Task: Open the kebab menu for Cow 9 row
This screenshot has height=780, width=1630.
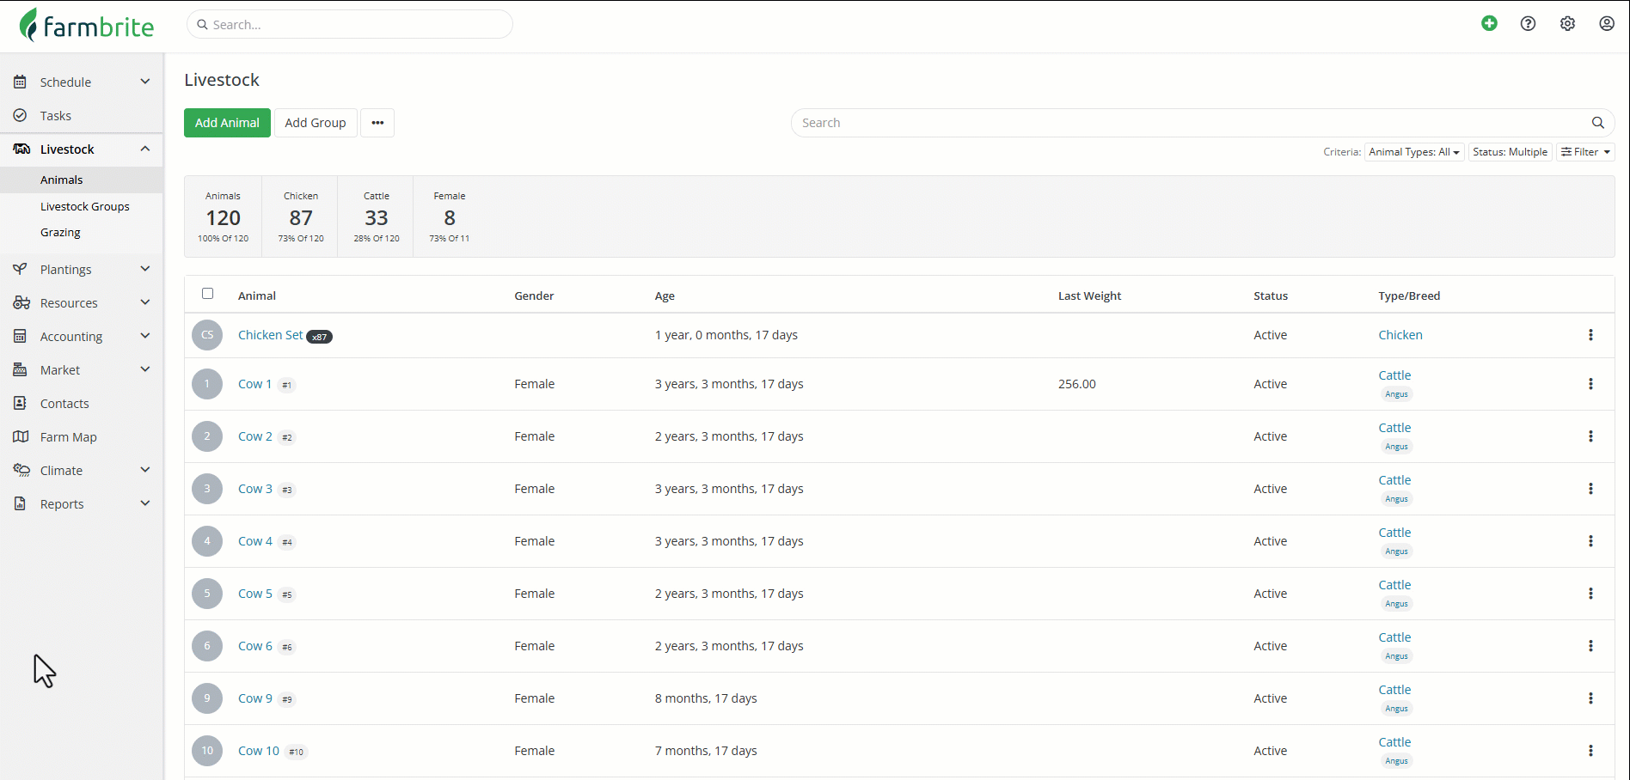Action: 1590,698
